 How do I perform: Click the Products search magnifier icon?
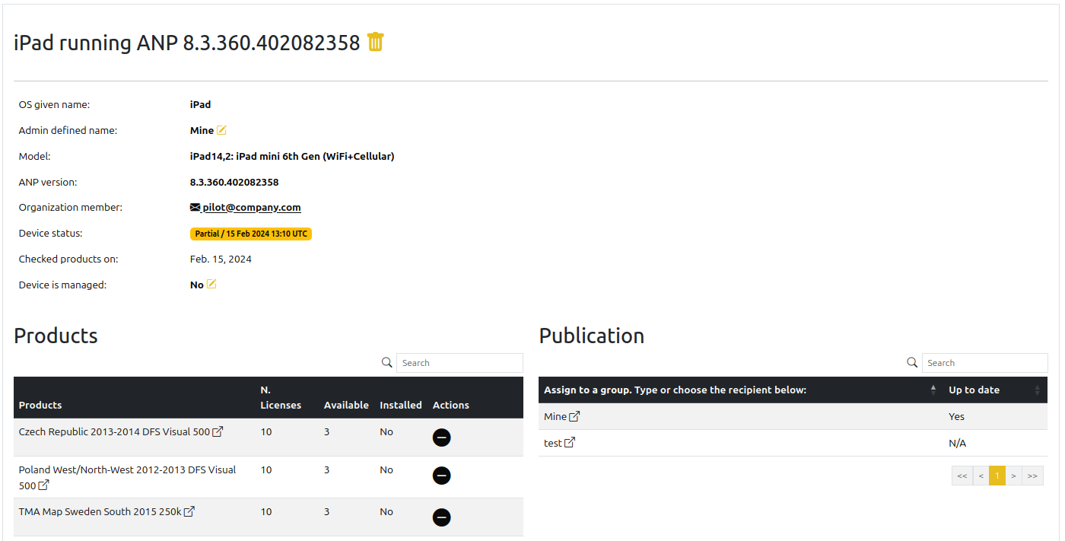(387, 363)
